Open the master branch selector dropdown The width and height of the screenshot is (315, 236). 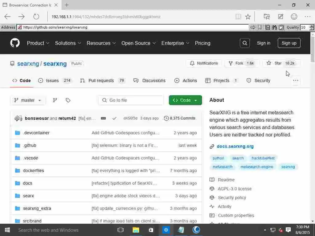[28, 100]
